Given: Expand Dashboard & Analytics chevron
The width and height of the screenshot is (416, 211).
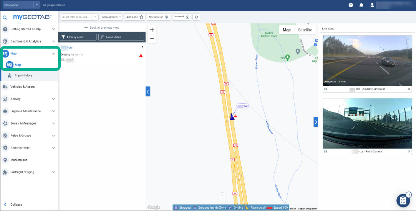Looking at the screenshot, I should click(53, 41).
